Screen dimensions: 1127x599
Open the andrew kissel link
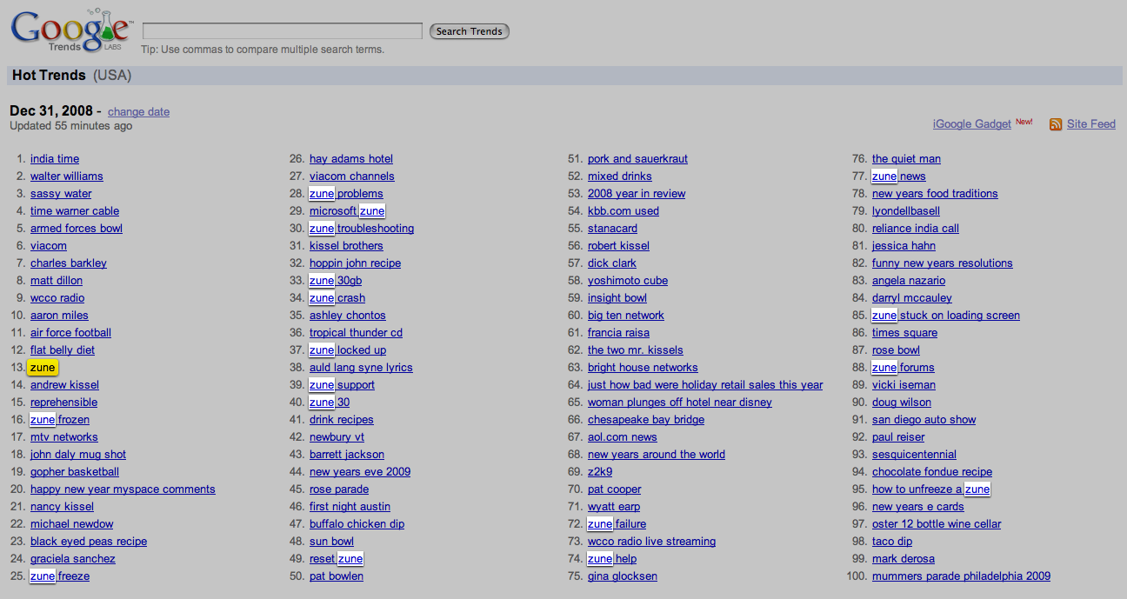coord(64,385)
